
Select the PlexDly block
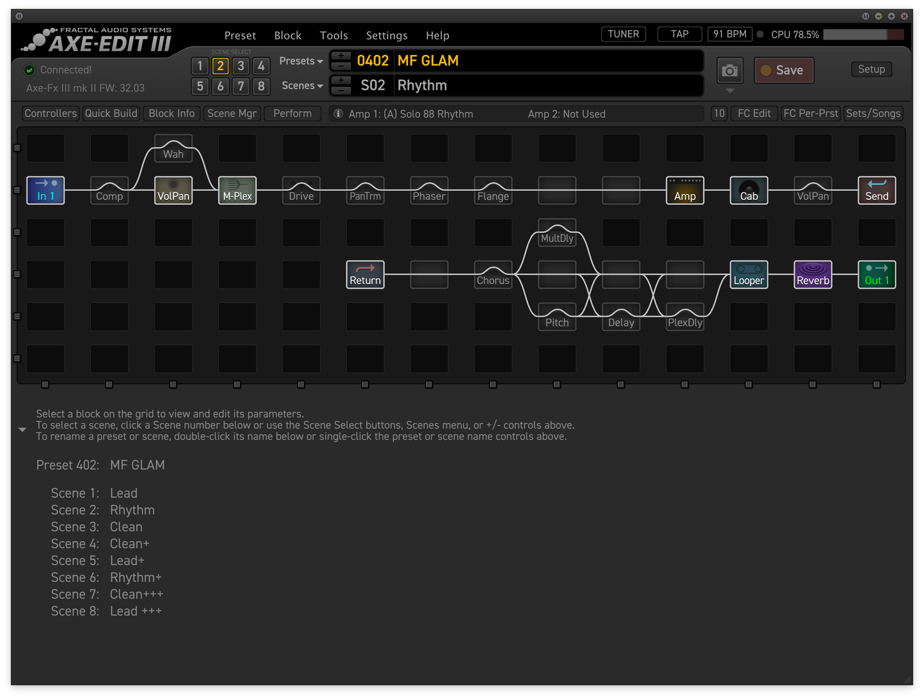pos(685,317)
